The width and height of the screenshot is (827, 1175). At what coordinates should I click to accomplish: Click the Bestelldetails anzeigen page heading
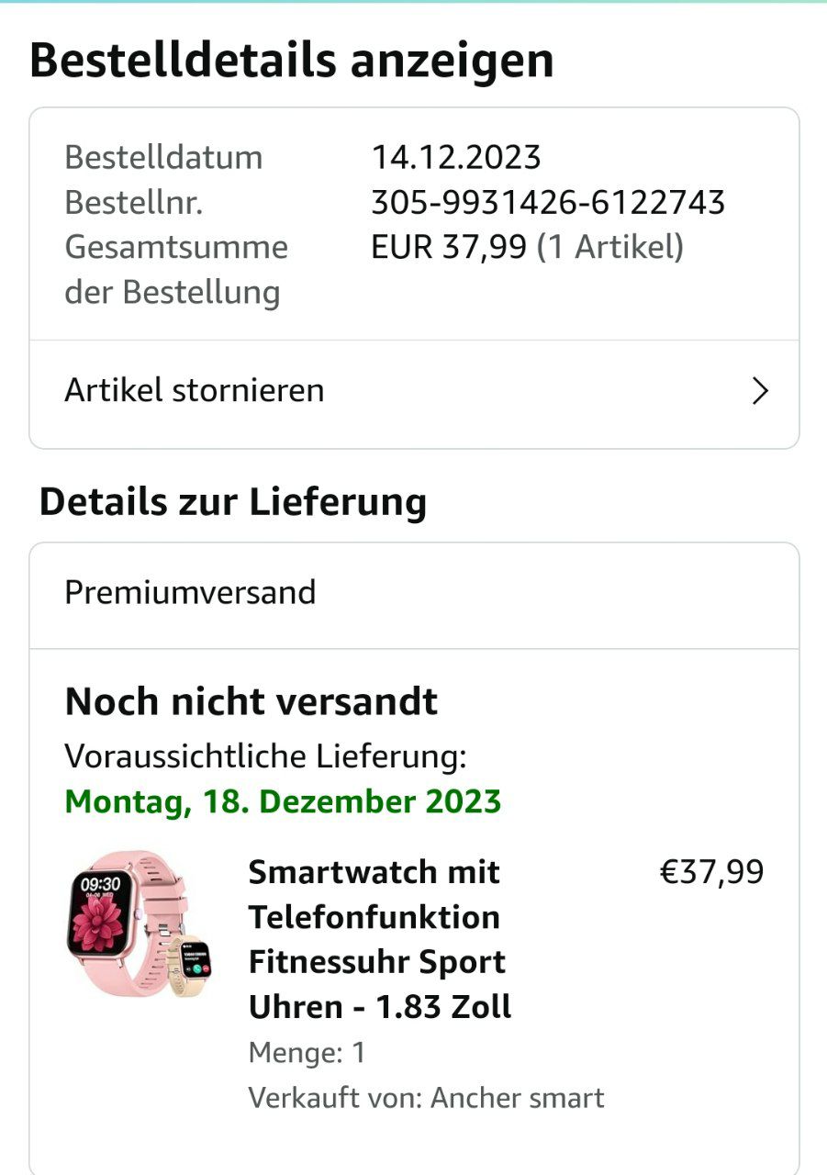tap(292, 62)
